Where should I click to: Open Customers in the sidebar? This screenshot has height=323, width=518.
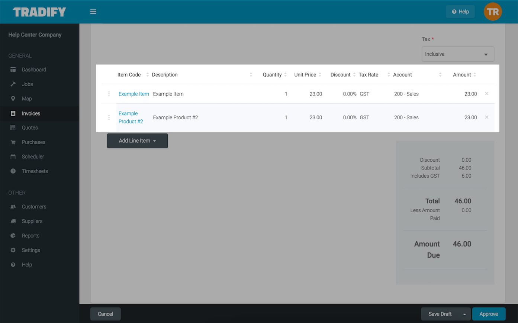pos(34,207)
